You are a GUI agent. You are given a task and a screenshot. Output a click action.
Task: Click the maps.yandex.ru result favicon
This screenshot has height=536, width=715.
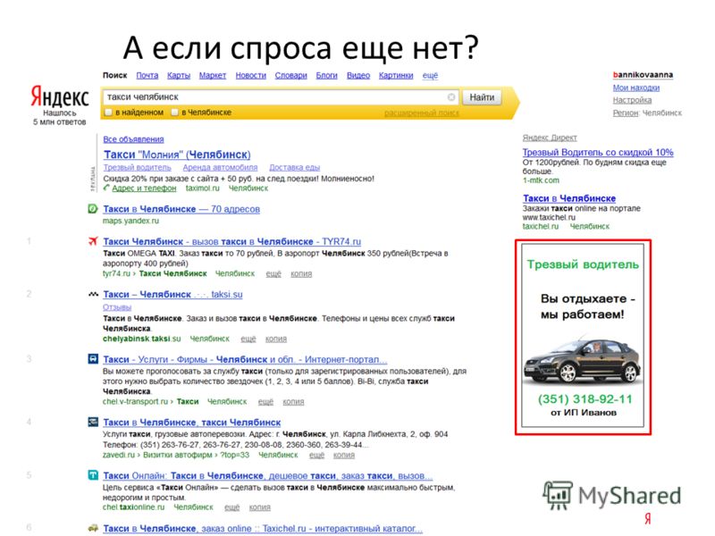[93, 209]
